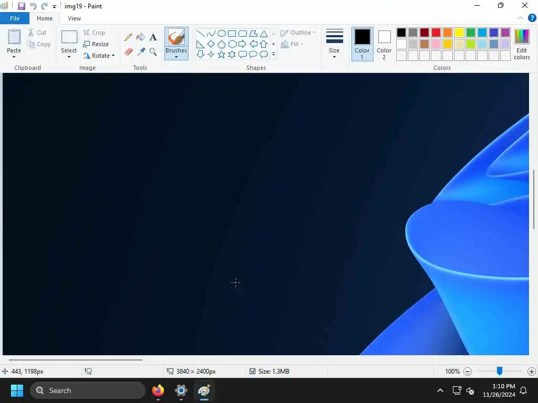Open the File menu
Viewport: 538px width, 403px height.
click(x=15, y=18)
